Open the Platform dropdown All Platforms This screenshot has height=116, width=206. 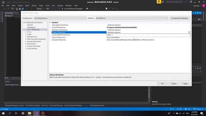[132, 18]
